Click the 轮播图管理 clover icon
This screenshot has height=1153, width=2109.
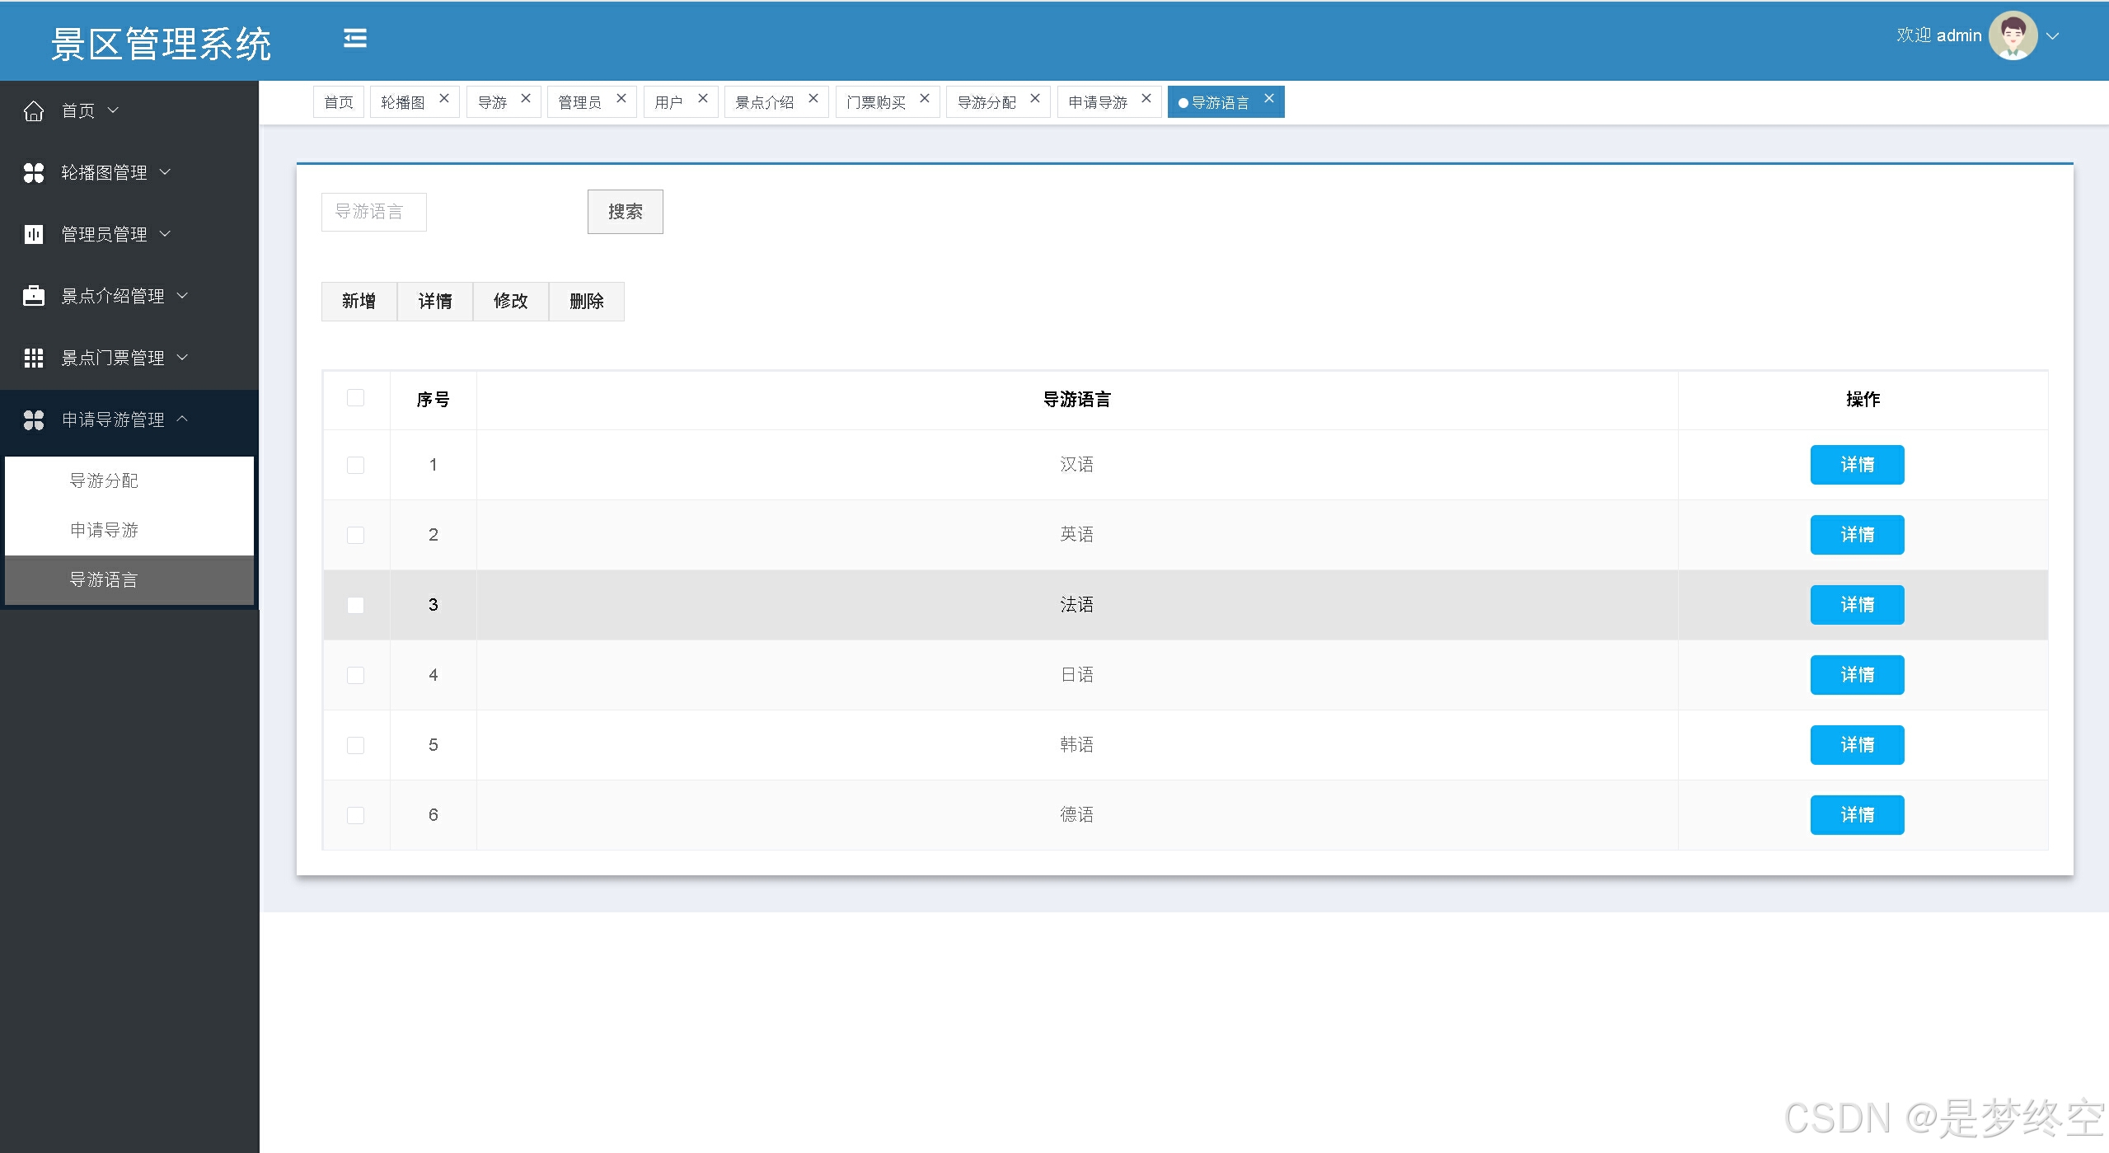coord(34,172)
